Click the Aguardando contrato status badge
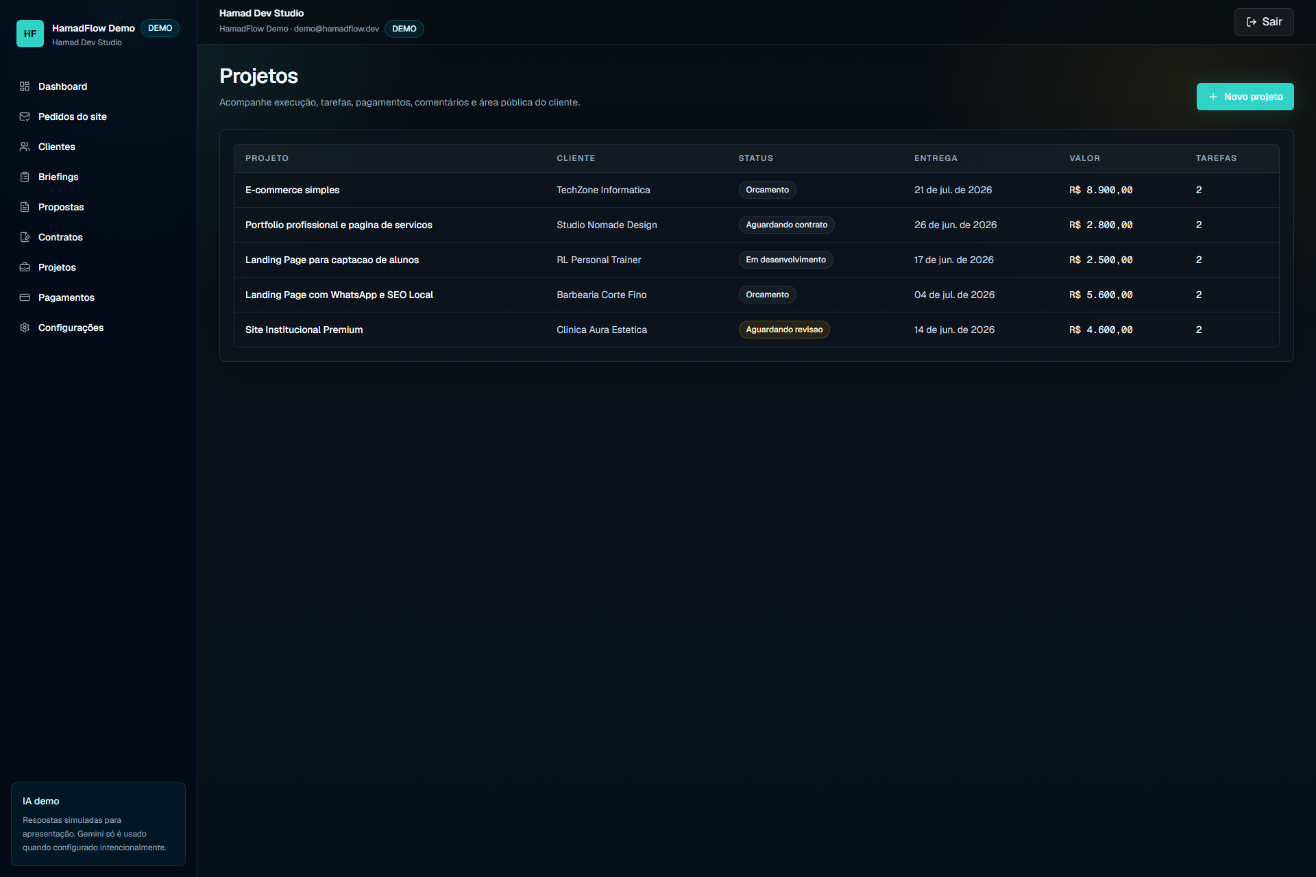1316x877 pixels. 786,225
